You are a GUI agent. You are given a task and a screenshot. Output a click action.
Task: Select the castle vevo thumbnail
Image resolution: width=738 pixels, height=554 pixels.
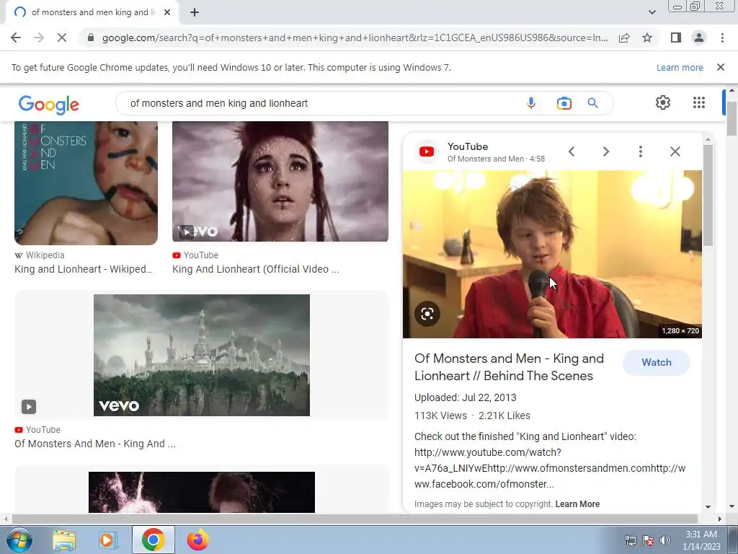[x=202, y=355]
